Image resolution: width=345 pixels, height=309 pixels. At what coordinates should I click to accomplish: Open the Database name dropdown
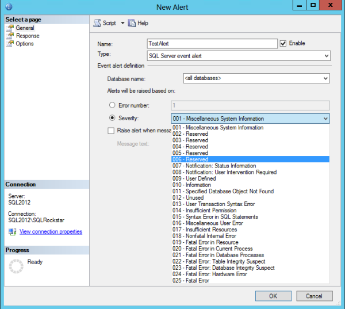click(x=256, y=78)
